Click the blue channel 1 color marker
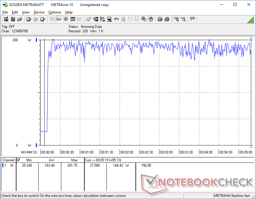 (x=3, y=165)
